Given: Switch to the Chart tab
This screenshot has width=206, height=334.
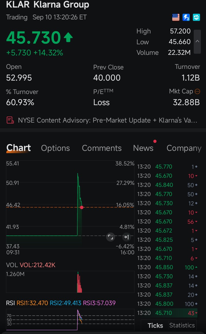Looking at the screenshot, I should click(19, 148).
